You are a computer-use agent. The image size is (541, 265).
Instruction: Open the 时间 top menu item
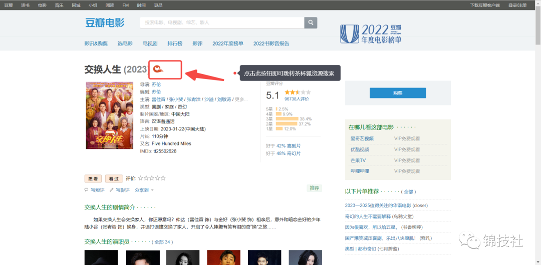click(x=141, y=5)
